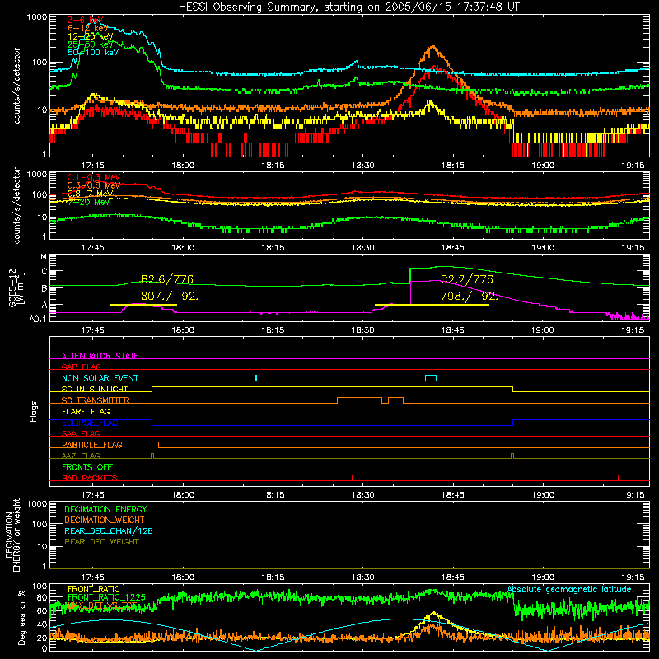This screenshot has width=659, height=659.
Task: Click the MAX_DET_VS_TOT legend label
Action: (x=102, y=605)
